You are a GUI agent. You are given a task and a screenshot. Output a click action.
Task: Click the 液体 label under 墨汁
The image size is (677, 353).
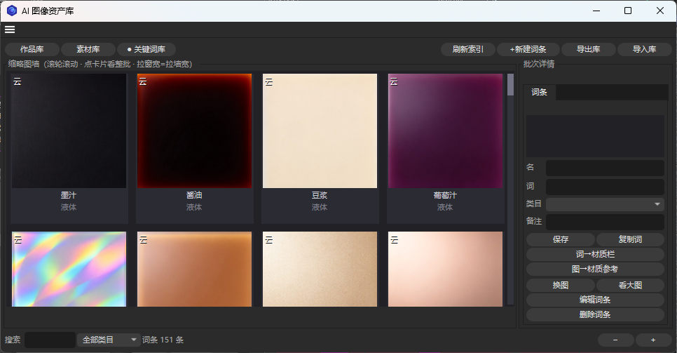tap(69, 207)
